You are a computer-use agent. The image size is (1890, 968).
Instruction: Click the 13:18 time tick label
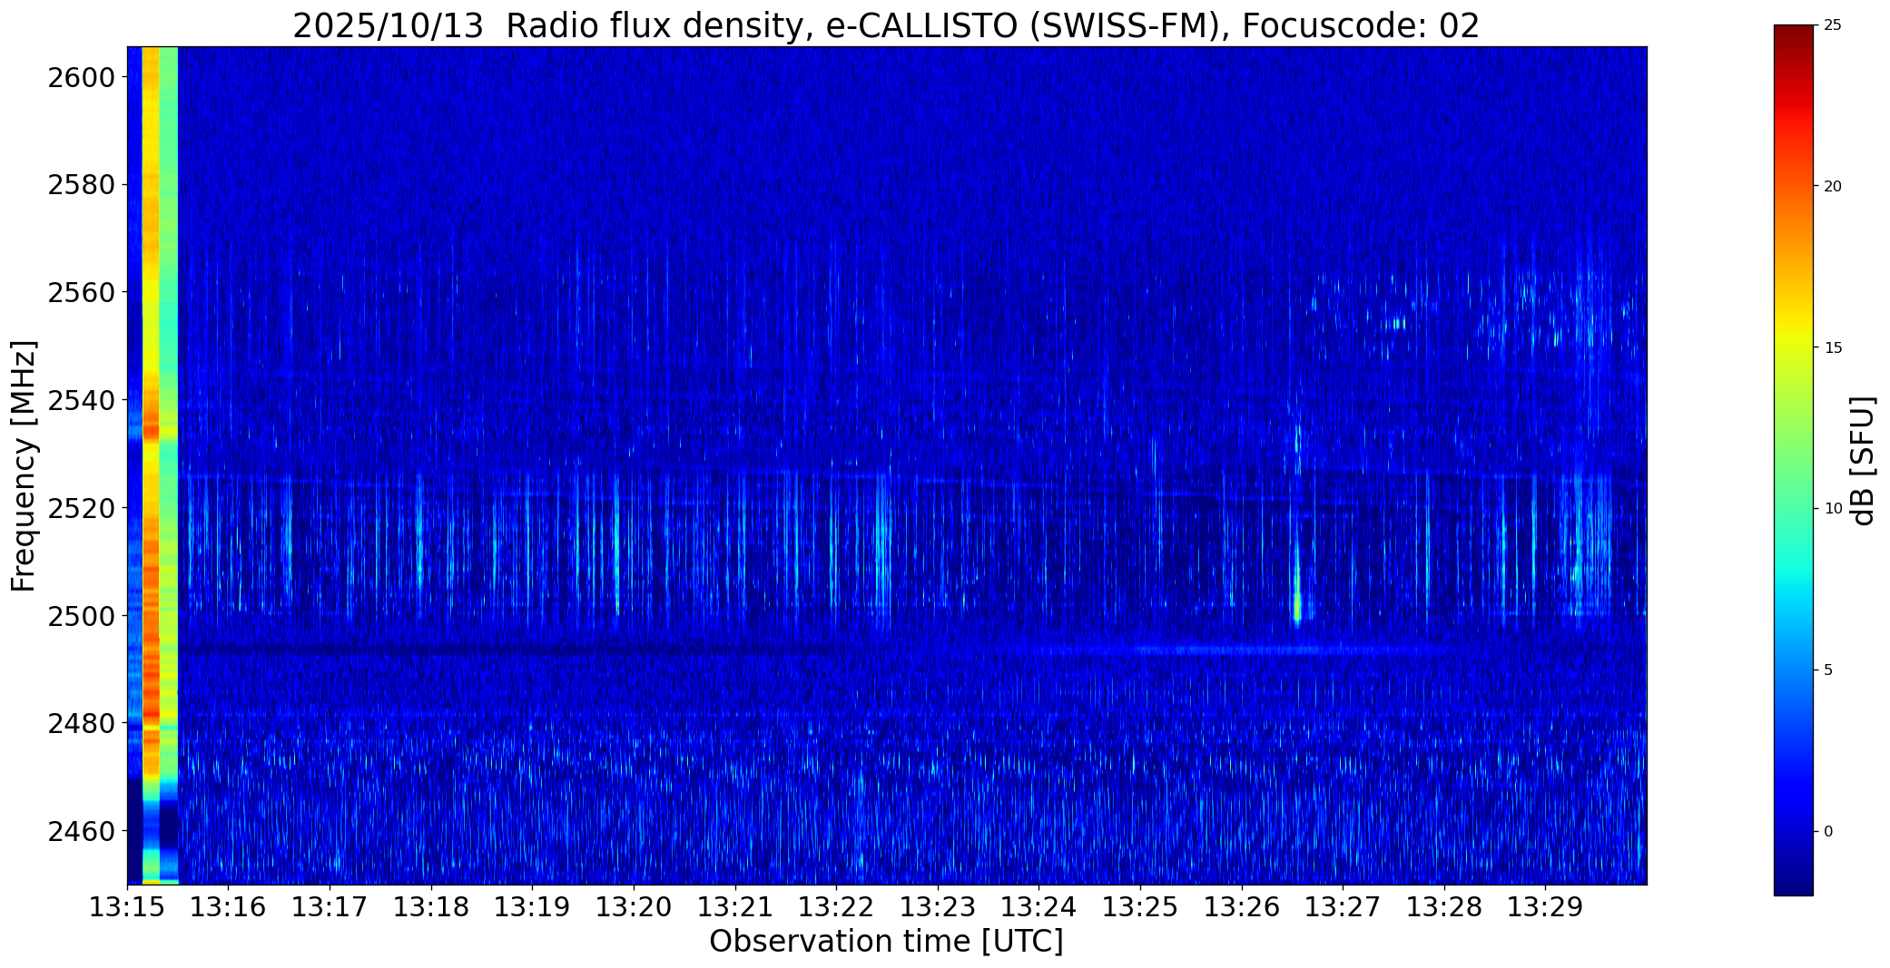pos(431,907)
